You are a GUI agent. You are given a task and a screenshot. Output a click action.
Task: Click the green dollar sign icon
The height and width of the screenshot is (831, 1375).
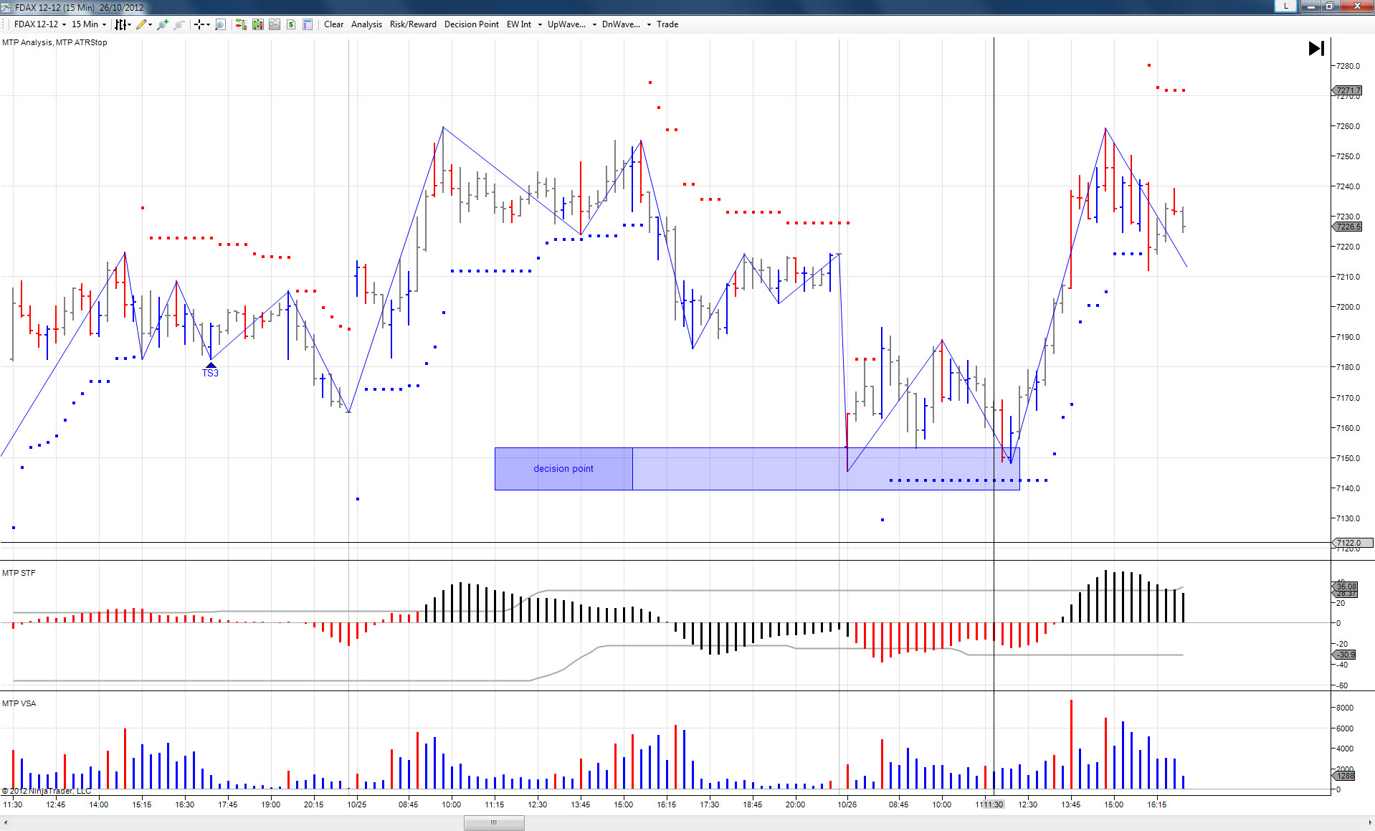tap(291, 24)
